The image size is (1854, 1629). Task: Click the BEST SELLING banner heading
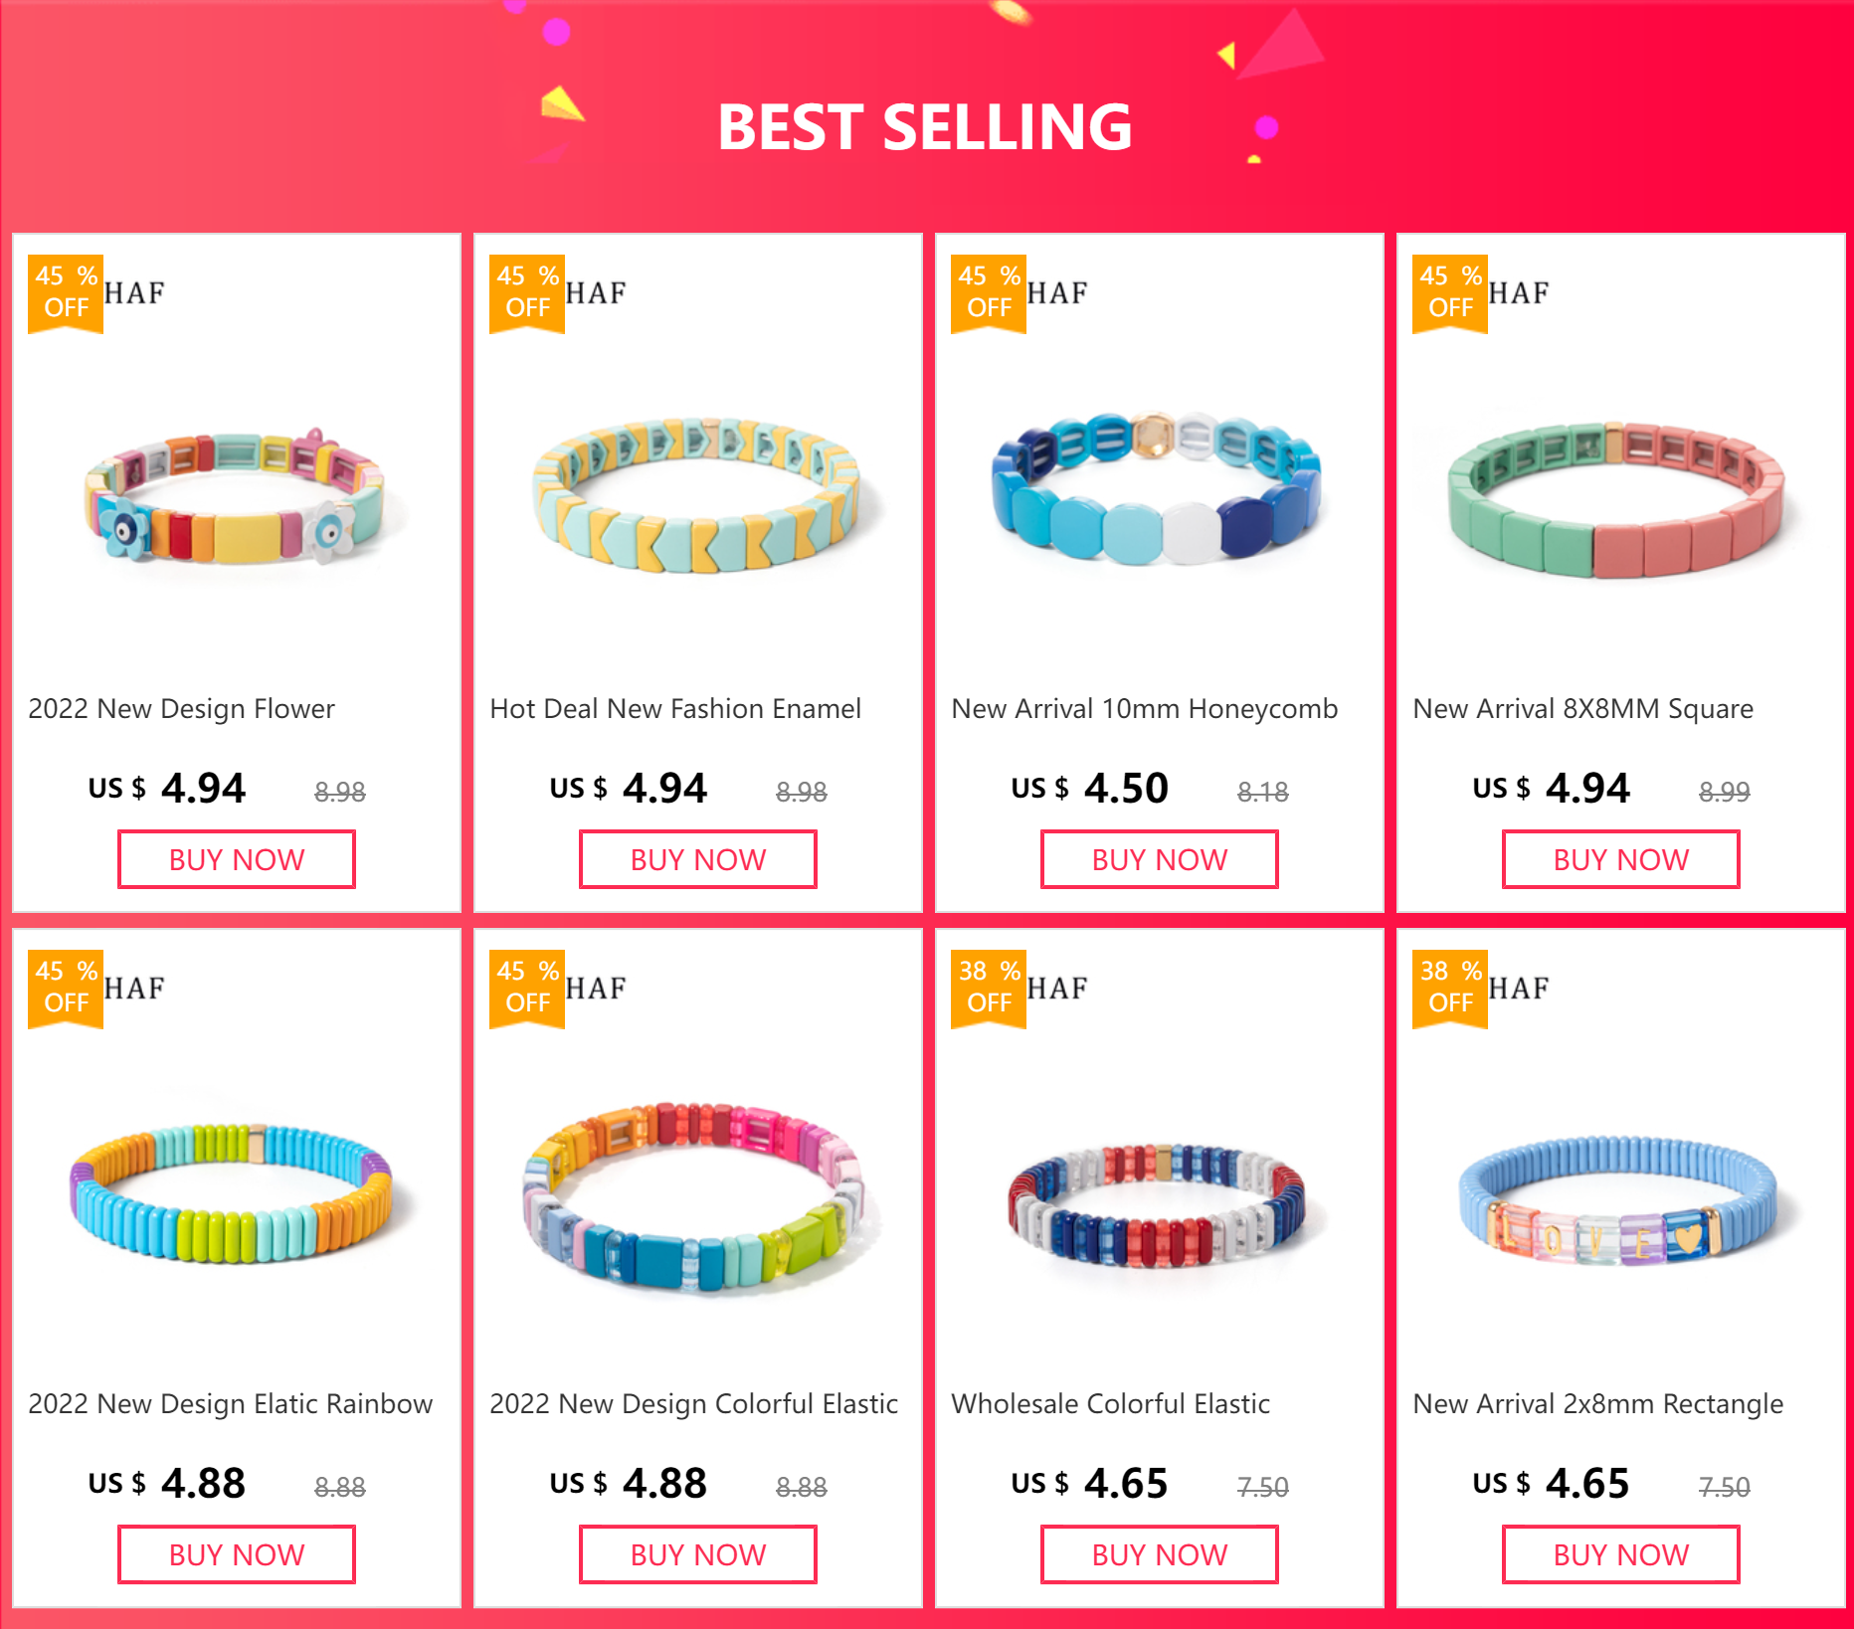(x=925, y=127)
